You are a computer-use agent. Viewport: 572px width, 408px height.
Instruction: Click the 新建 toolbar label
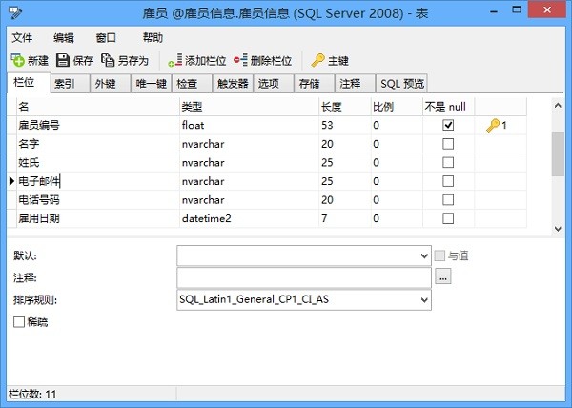pyautogui.click(x=38, y=60)
